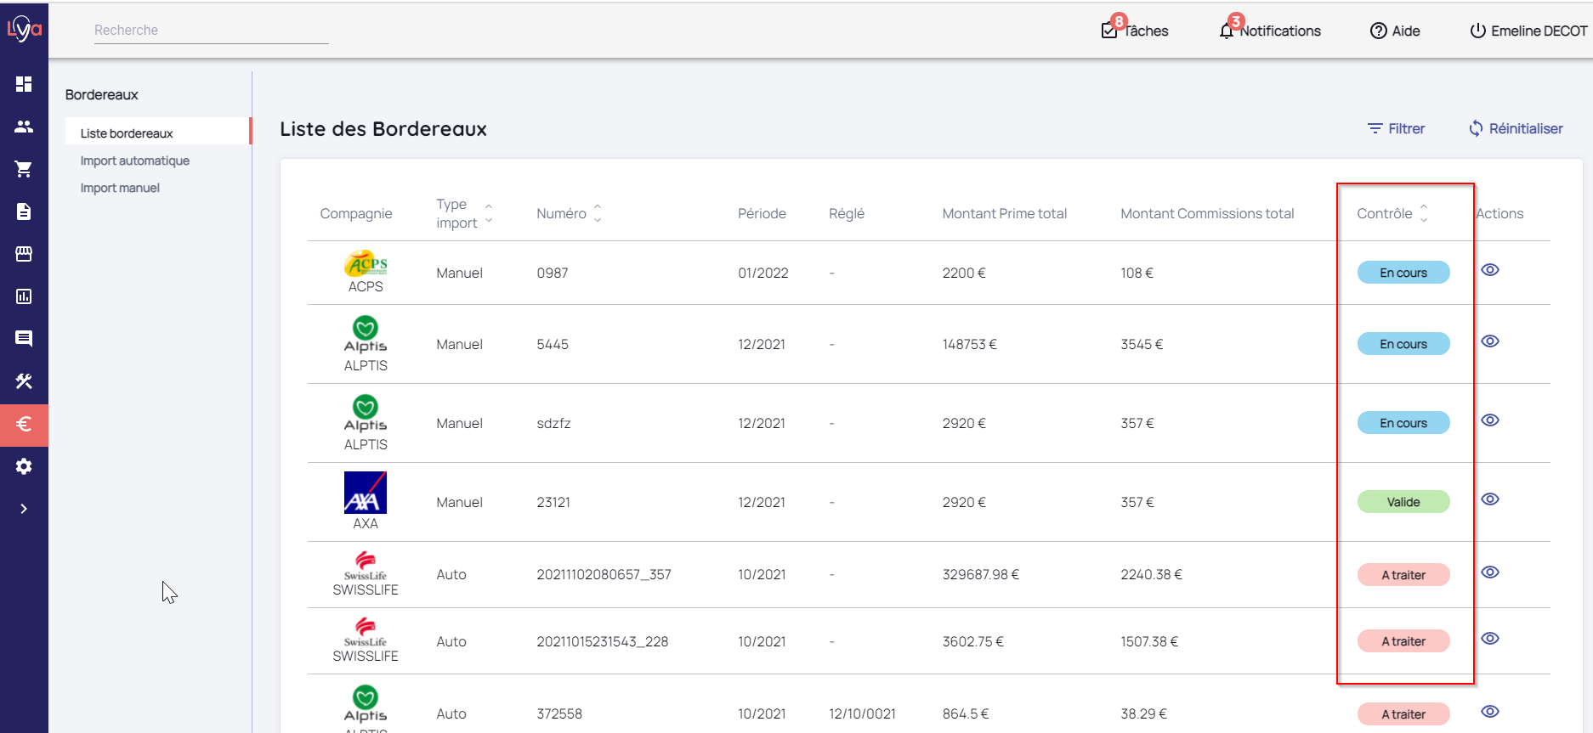
Task: Open Import automatique menu item
Action: 134,161
